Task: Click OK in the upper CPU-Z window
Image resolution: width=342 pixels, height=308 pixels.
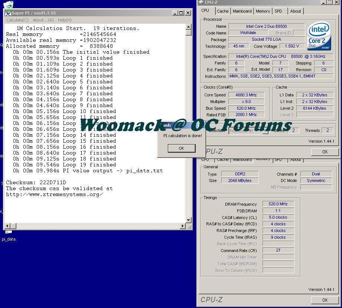Action: click(x=325, y=152)
